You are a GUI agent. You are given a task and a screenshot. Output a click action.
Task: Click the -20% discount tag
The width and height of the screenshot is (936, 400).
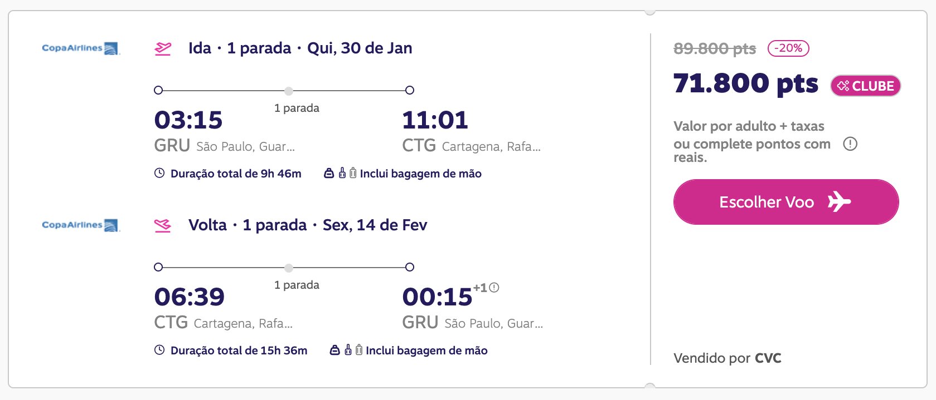pyautogui.click(x=788, y=48)
